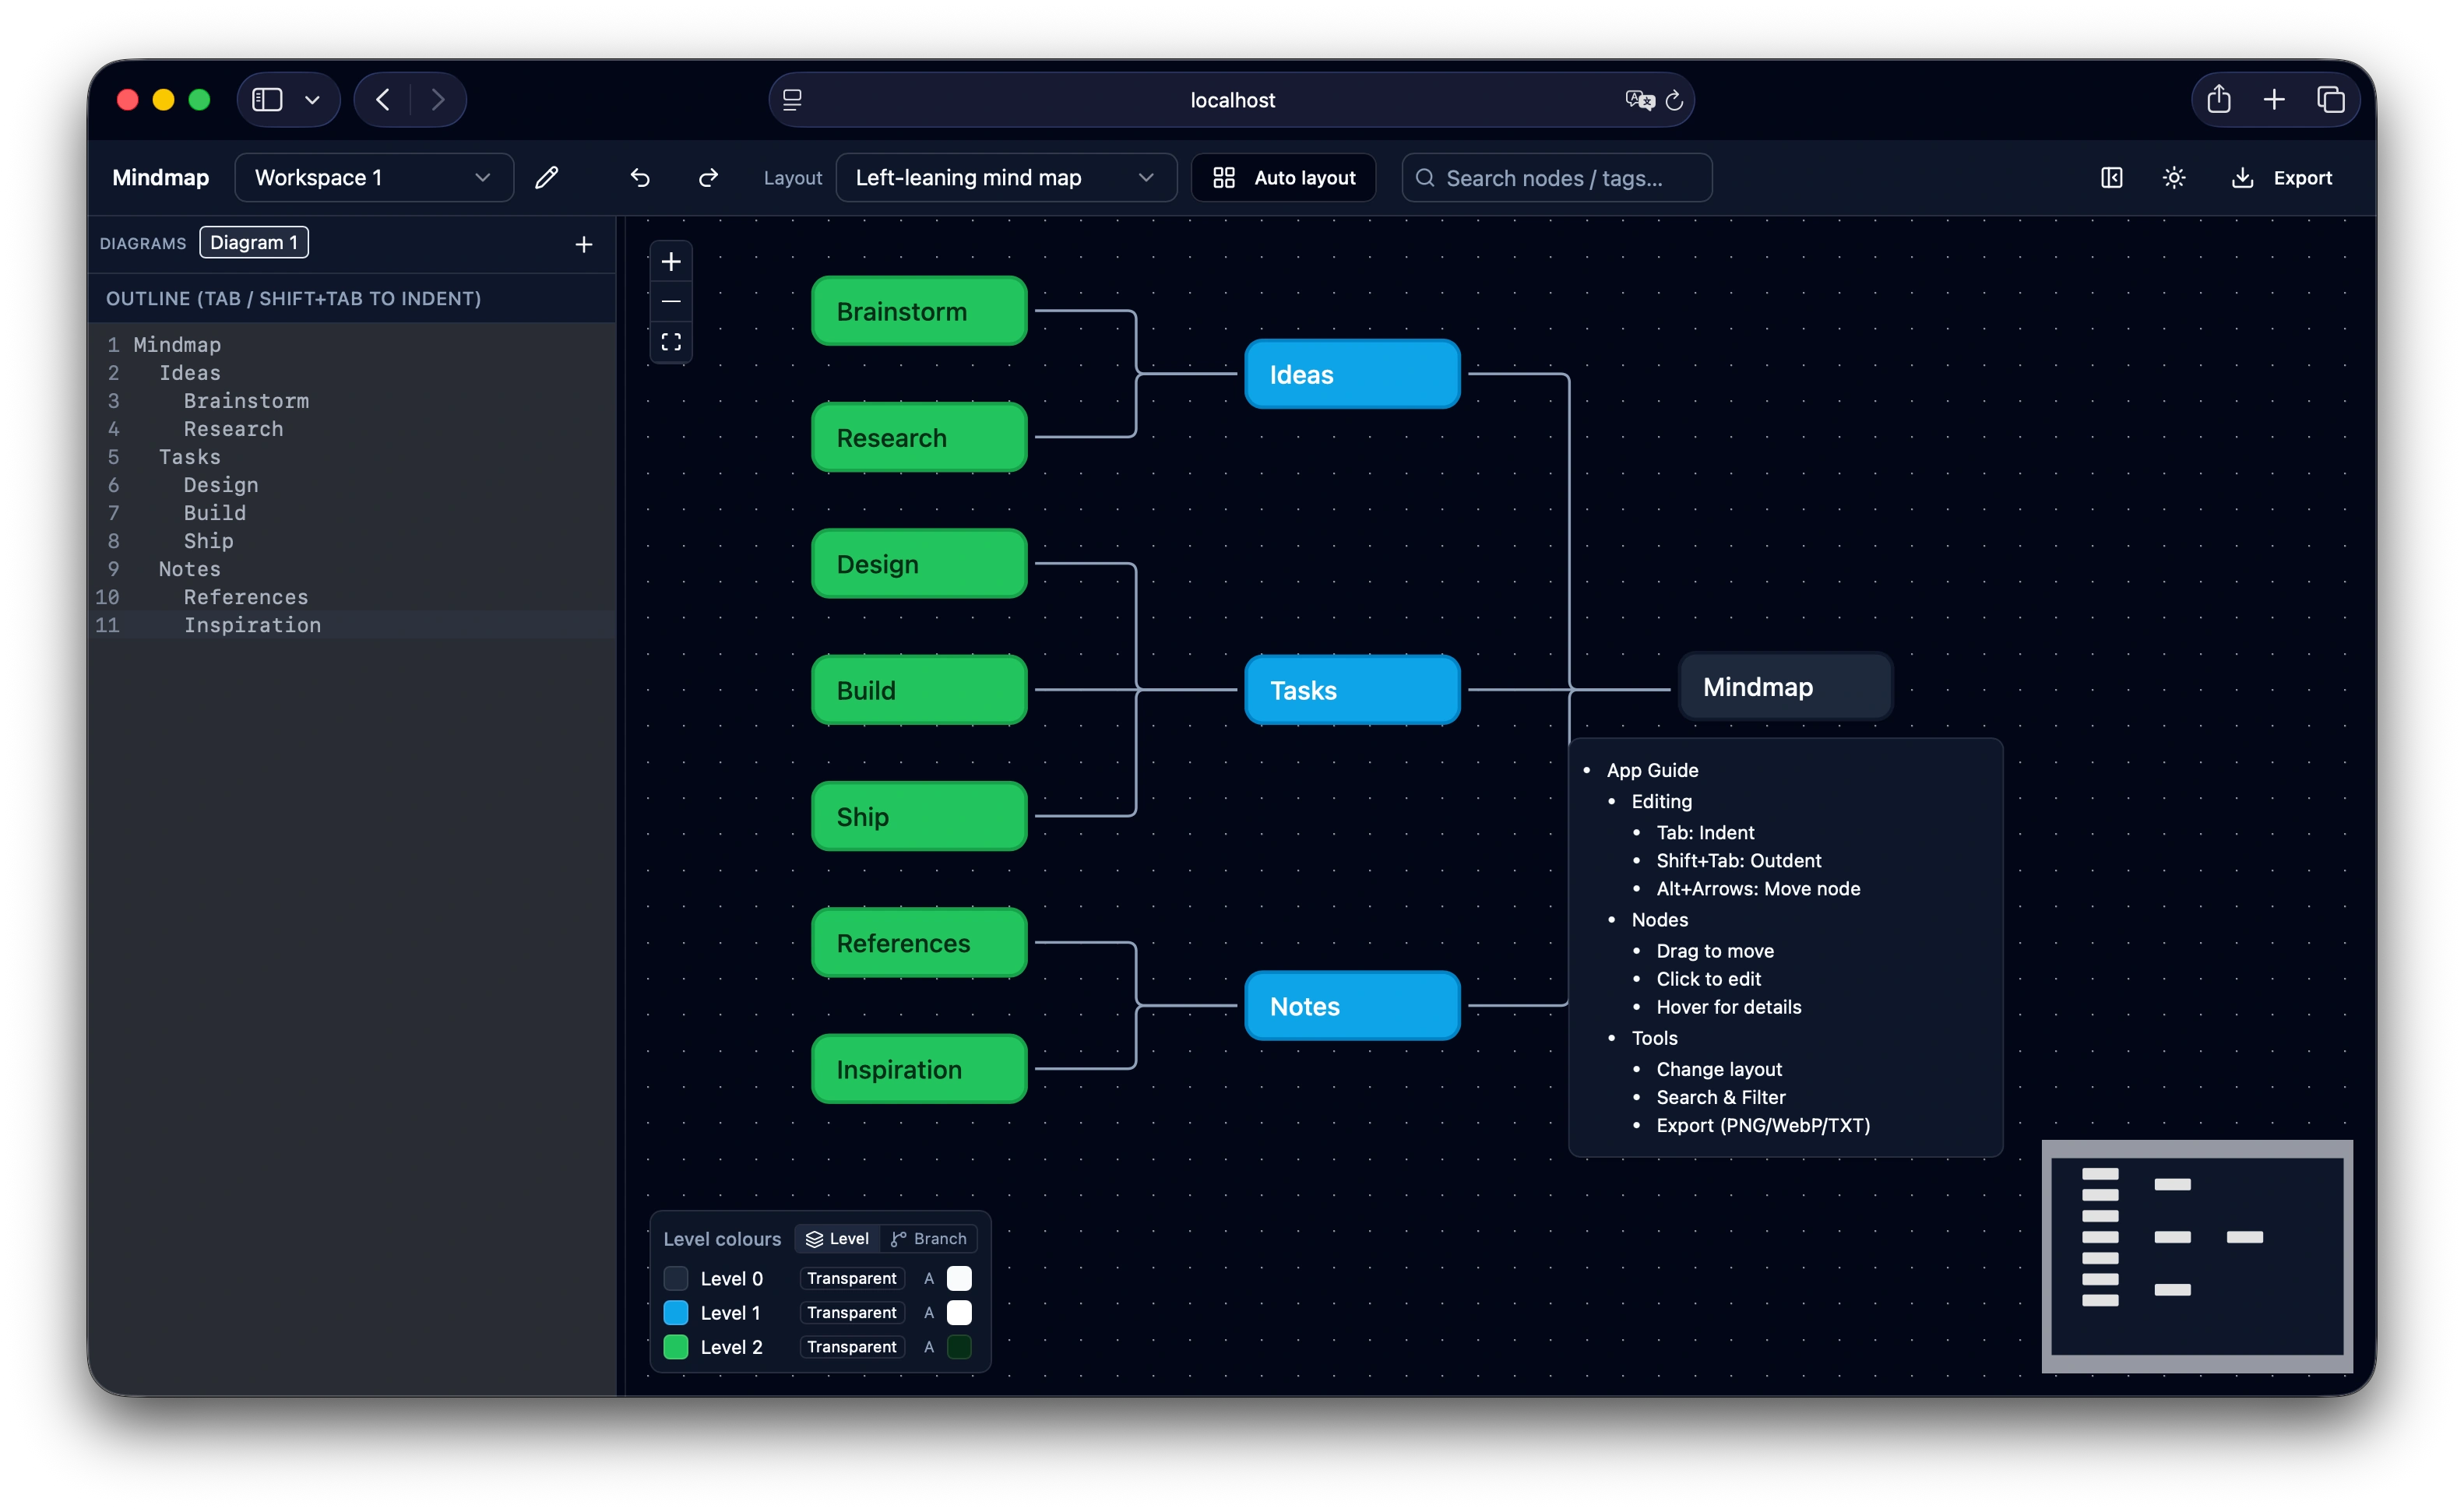Select the Research node
The width and height of the screenshot is (2464, 1512).
[x=919, y=437]
